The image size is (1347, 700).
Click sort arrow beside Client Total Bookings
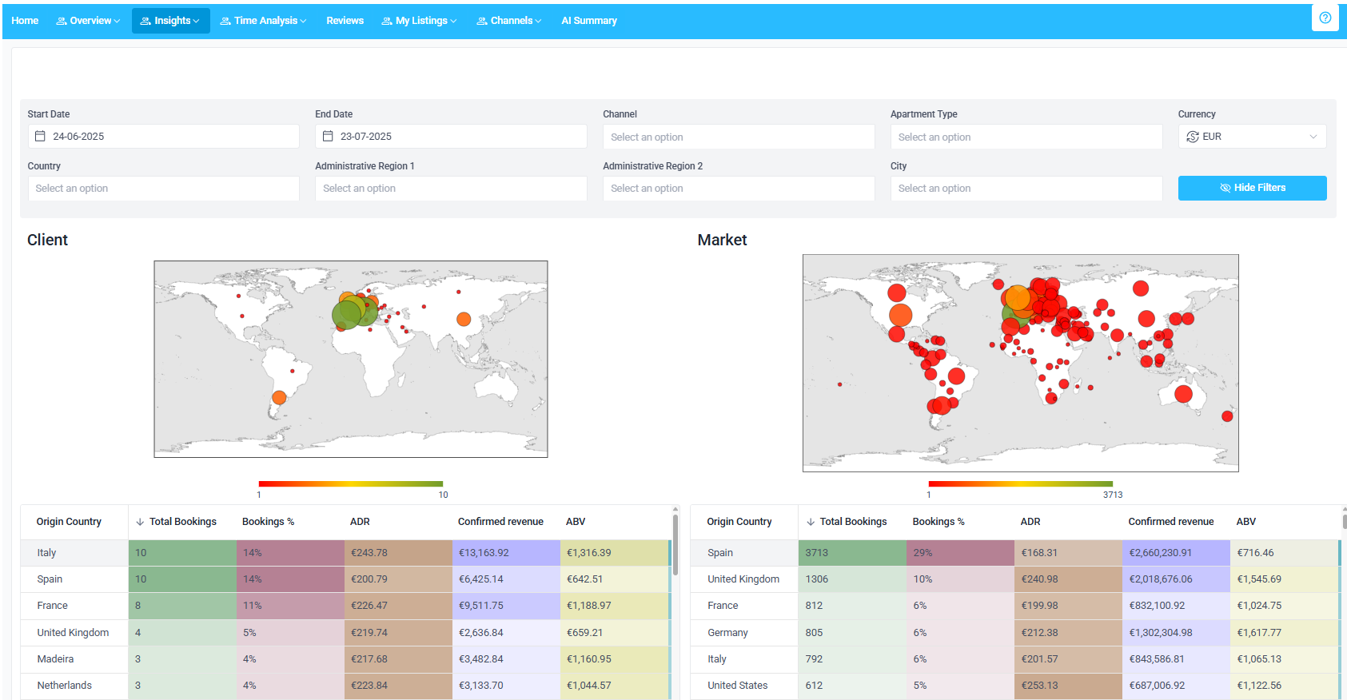[140, 522]
